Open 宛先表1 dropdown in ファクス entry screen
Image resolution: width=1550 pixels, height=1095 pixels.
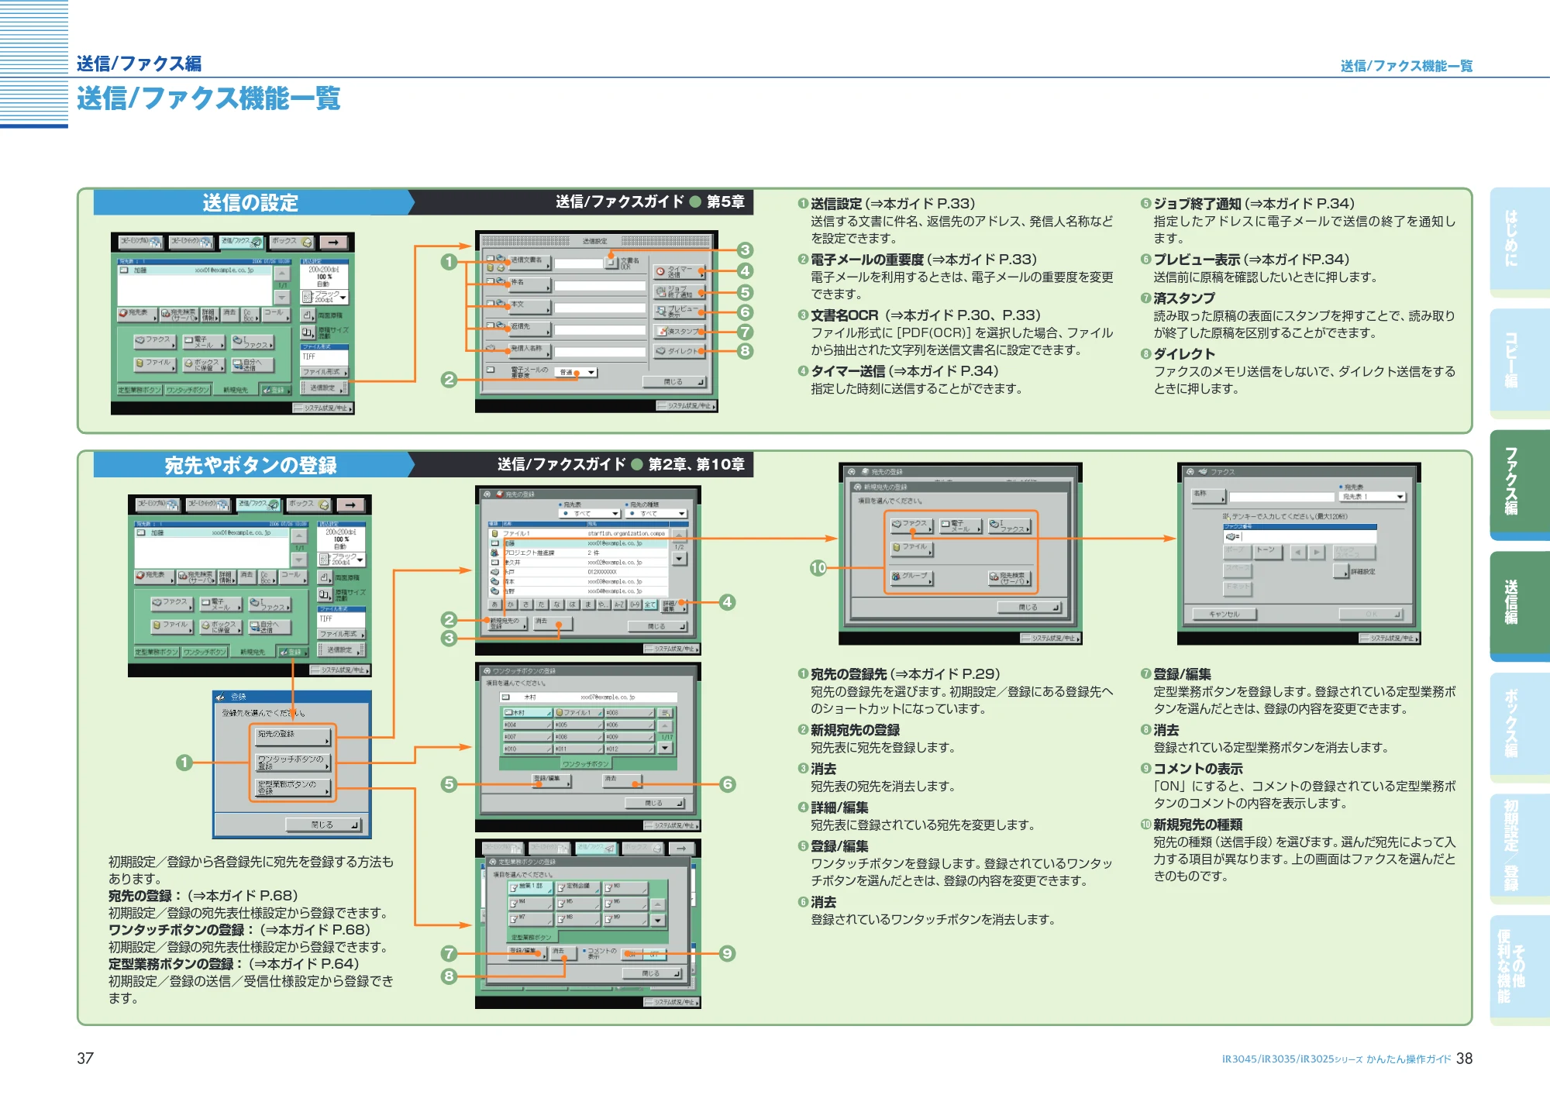[x=1372, y=496]
